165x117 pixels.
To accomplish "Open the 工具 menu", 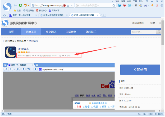I will click(135, 1).
